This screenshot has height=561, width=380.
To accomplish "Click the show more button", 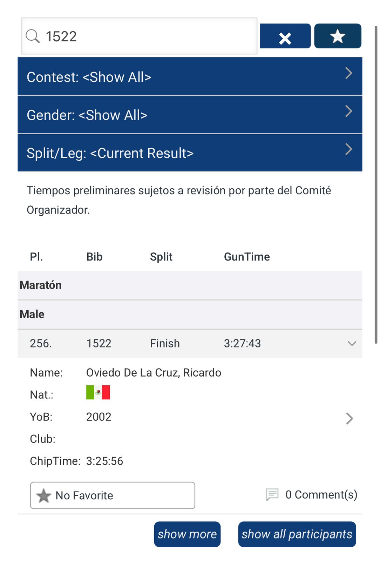I will (187, 534).
